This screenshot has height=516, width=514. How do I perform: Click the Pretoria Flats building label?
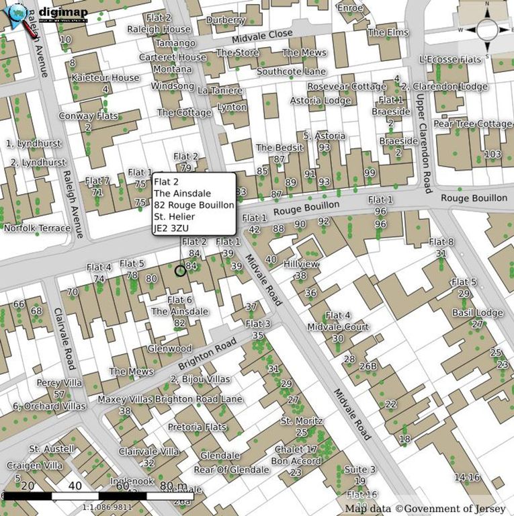[x=197, y=427]
